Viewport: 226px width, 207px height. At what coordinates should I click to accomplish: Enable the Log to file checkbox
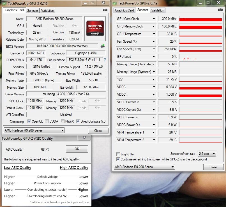[x=118, y=154]
